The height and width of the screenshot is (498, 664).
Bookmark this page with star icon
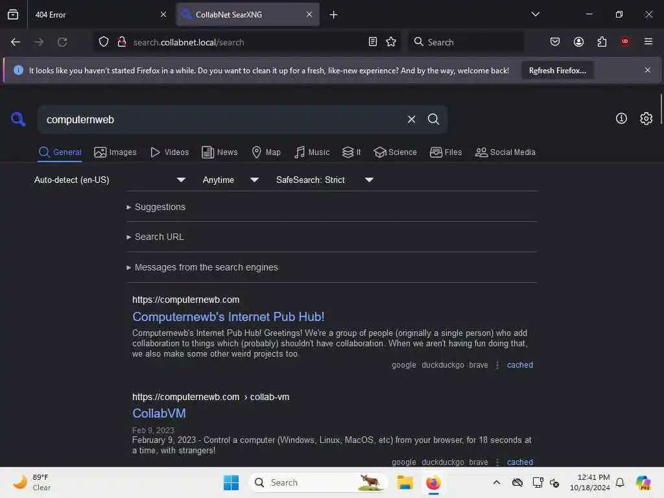(391, 42)
